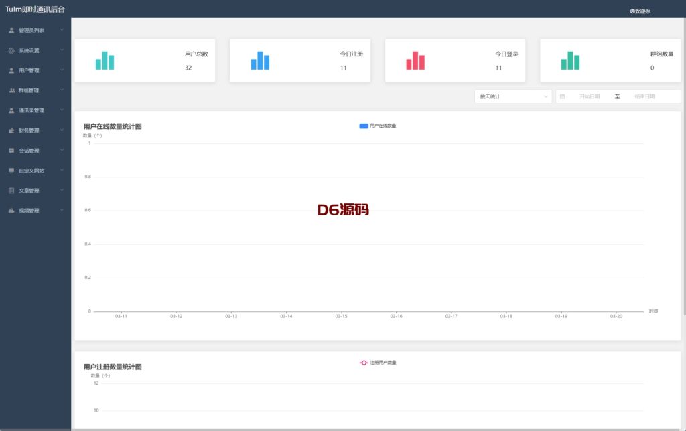
Task: Click the value 0 on 群组数量 card
Action: [652, 68]
